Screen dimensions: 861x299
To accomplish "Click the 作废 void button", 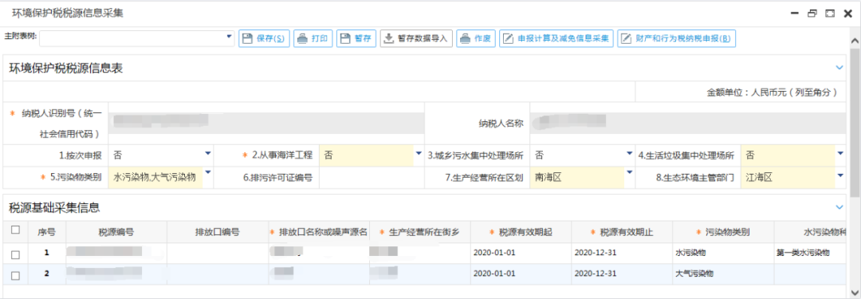I will 475,38.
